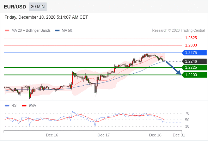Click the pink MA 20 legend swatch

tap(7, 31)
